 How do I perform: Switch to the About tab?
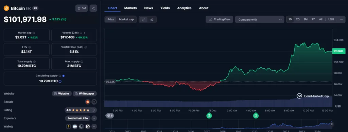[204, 8]
